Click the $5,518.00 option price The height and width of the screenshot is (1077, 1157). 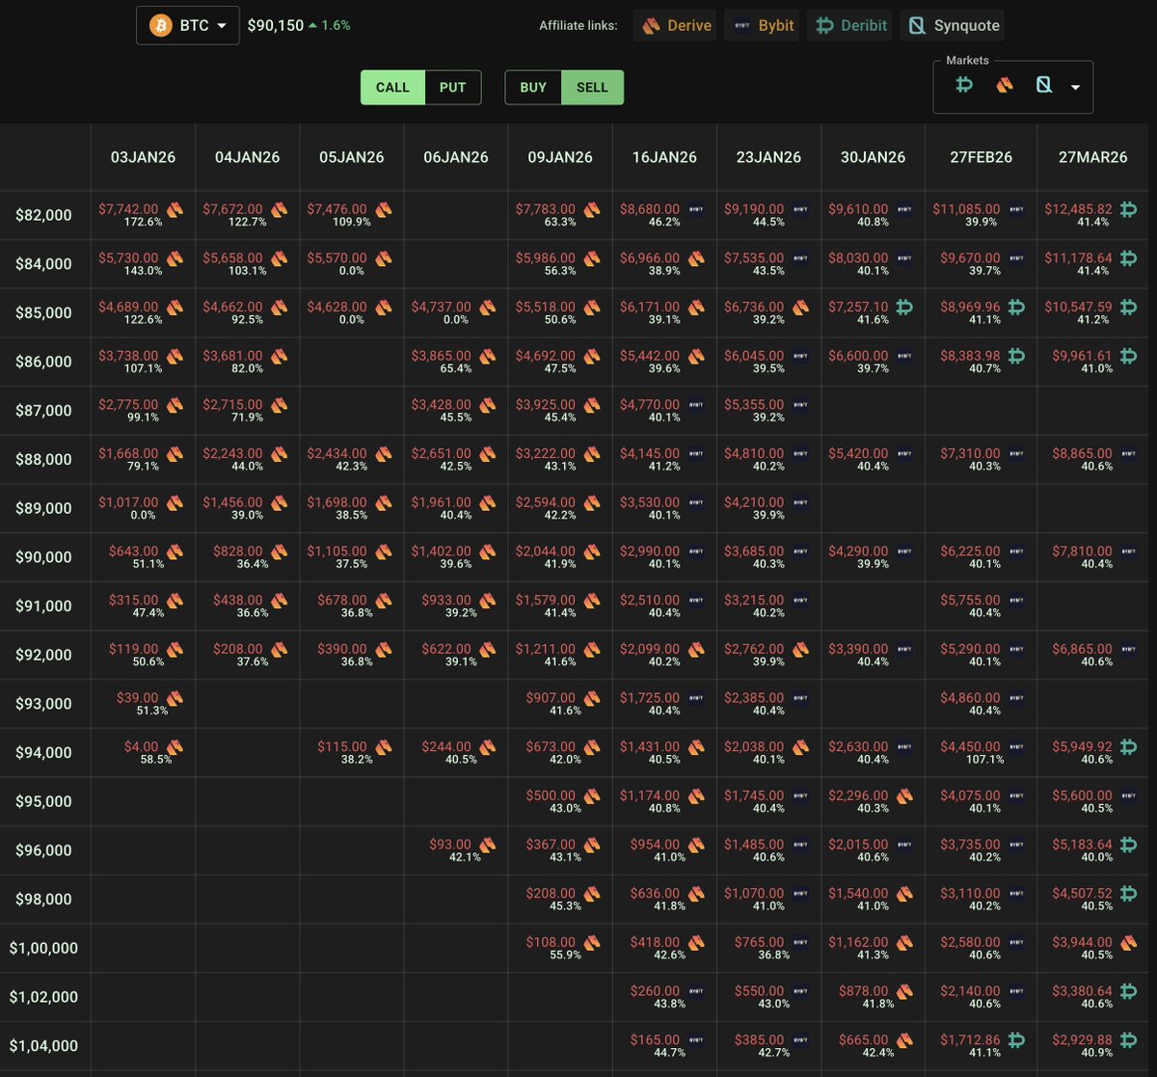coord(546,307)
